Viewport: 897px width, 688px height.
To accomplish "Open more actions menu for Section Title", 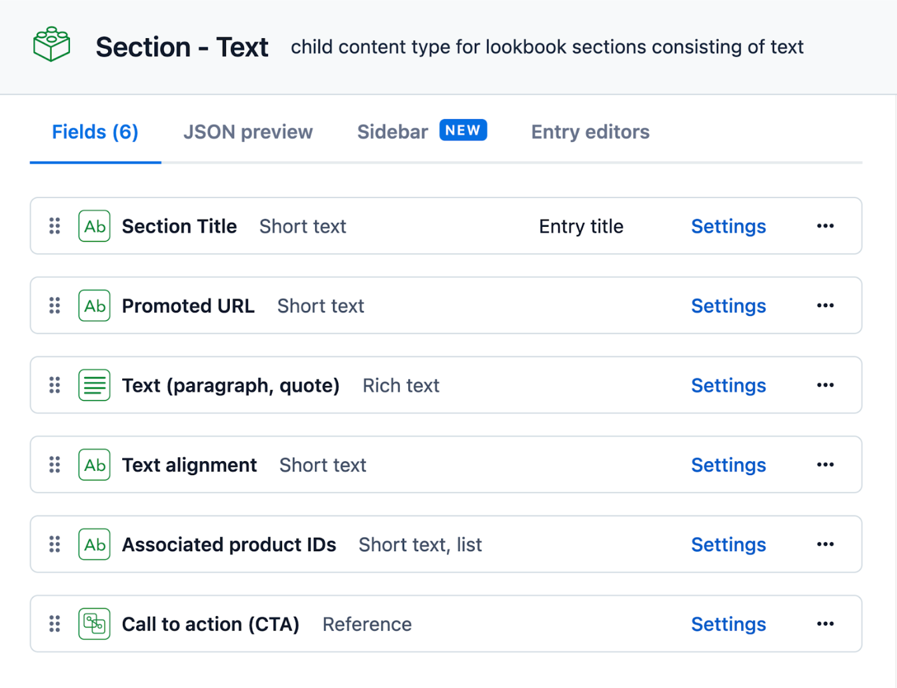I will pos(825,226).
